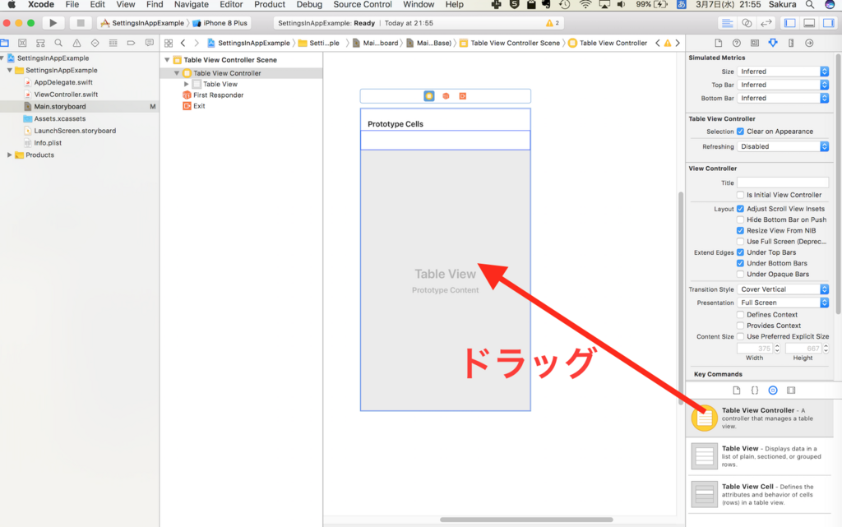Open the Size inspector

coord(791,43)
